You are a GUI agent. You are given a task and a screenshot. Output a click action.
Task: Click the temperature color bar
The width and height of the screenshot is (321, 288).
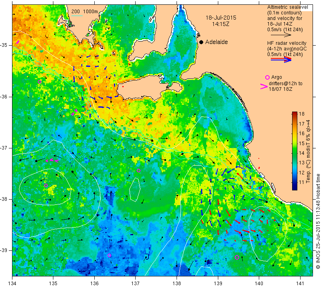[x=295, y=151]
